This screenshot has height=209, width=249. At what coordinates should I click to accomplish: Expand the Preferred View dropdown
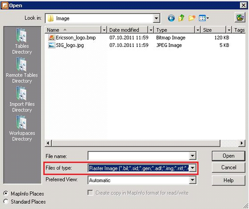[192, 180]
